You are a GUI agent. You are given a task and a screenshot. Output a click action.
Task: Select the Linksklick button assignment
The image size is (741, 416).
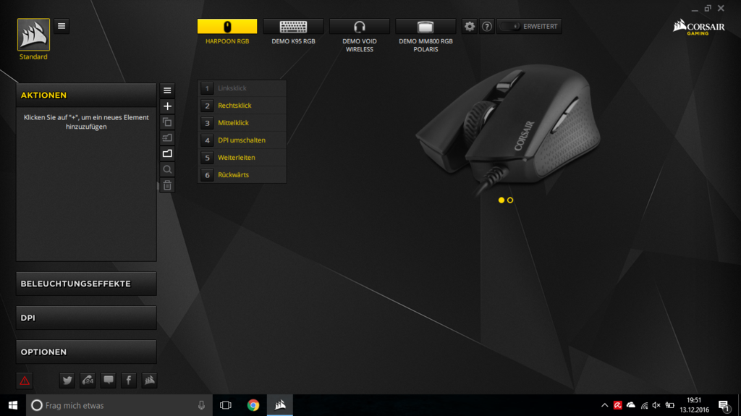pos(242,88)
